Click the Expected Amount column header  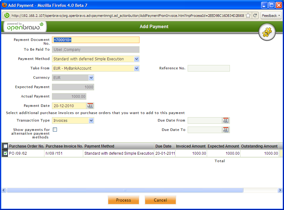coord(223,146)
